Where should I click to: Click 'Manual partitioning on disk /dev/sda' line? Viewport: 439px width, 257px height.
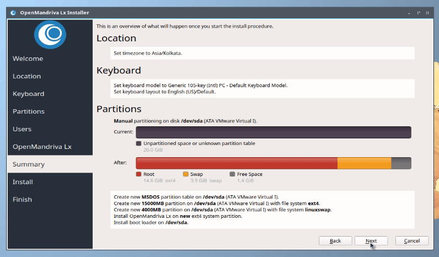[185, 121]
